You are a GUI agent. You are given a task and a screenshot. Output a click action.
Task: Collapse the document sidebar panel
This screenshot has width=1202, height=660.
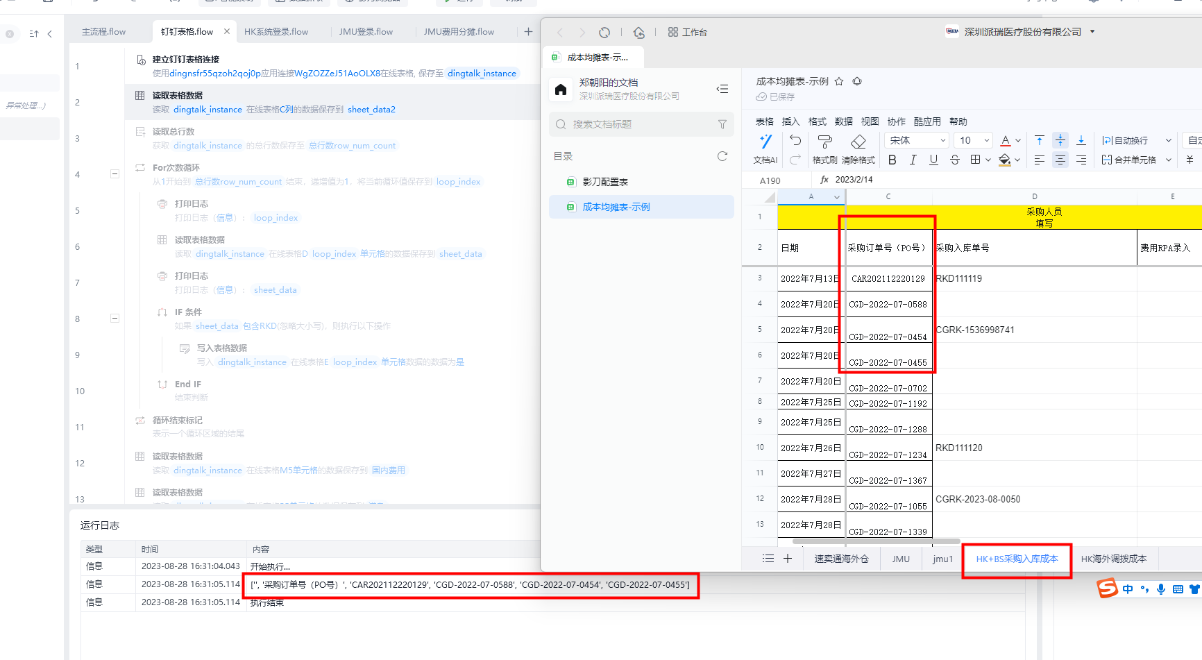[x=722, y=89]
